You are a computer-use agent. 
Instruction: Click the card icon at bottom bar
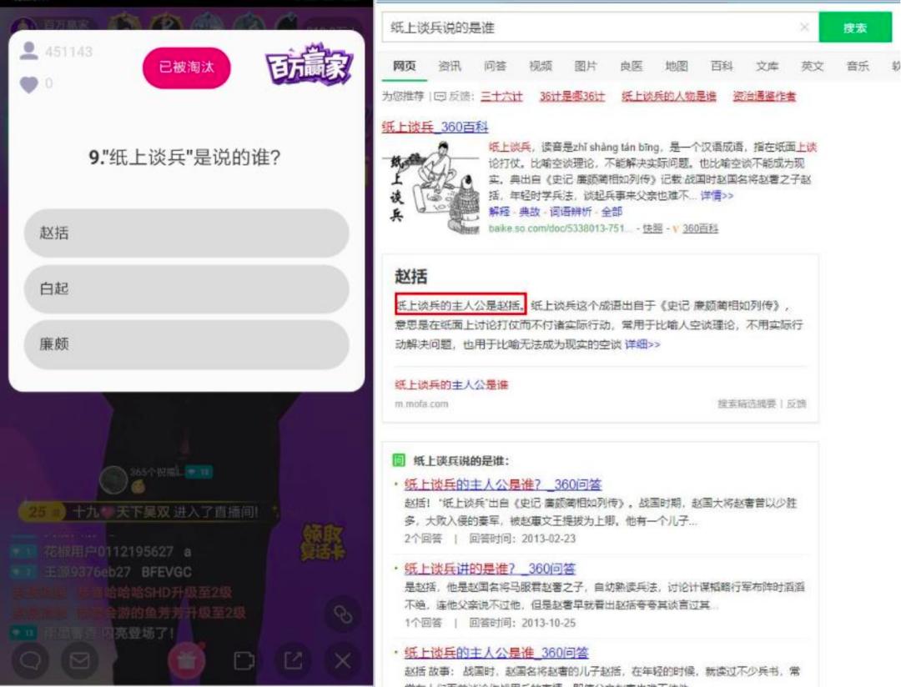244,659
